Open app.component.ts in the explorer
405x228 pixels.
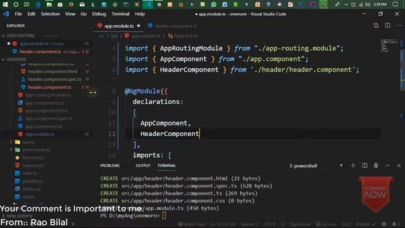point(44,127)
